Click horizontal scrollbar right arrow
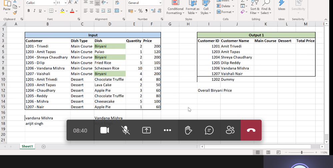This screenshot has width=333, height=168. coord(322,147)
